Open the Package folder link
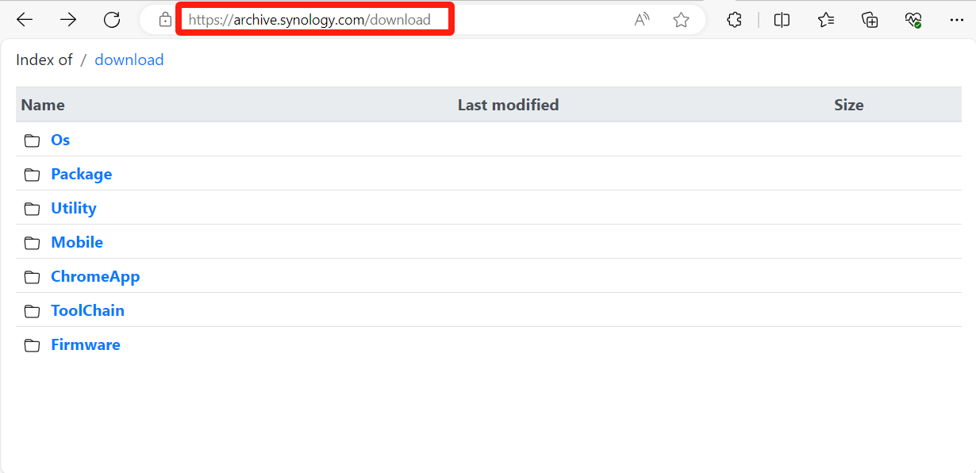976x473 pixels. (81, 174)
